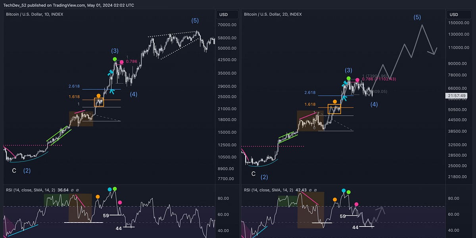This screenshot has width=476, height=238.
Task: Select the green circle marker at wave (3)
Action: [115, 59]
